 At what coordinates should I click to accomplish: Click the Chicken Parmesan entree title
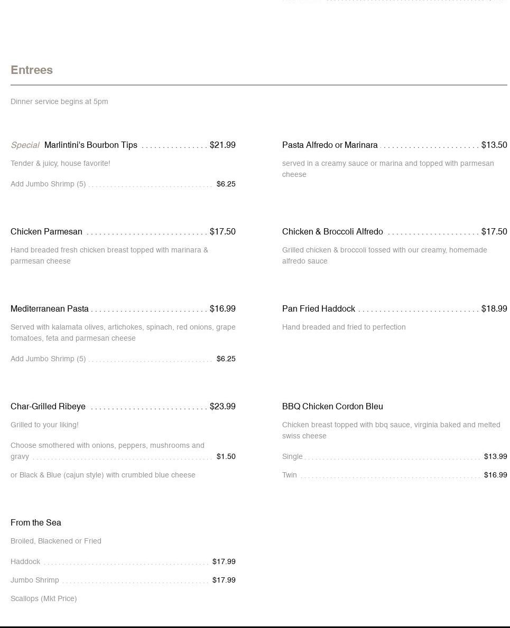[x=47, y=232]
